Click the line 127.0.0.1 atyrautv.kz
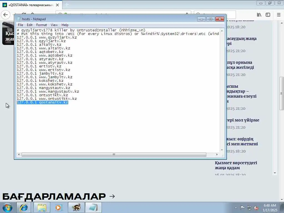This screenshot has height=213, width=284. (x=40, y=59)
